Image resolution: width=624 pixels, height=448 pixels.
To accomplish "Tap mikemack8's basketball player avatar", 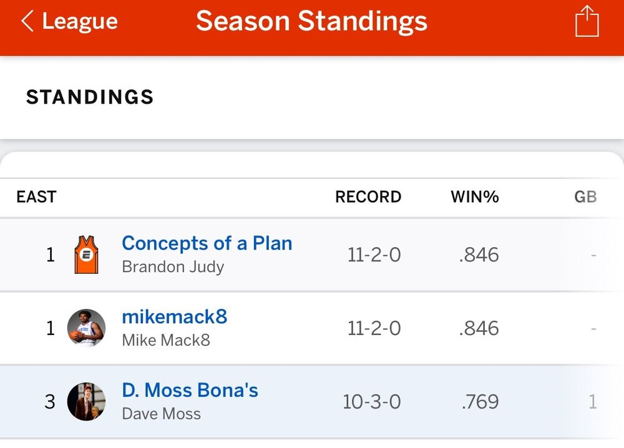I will (86, 328).
